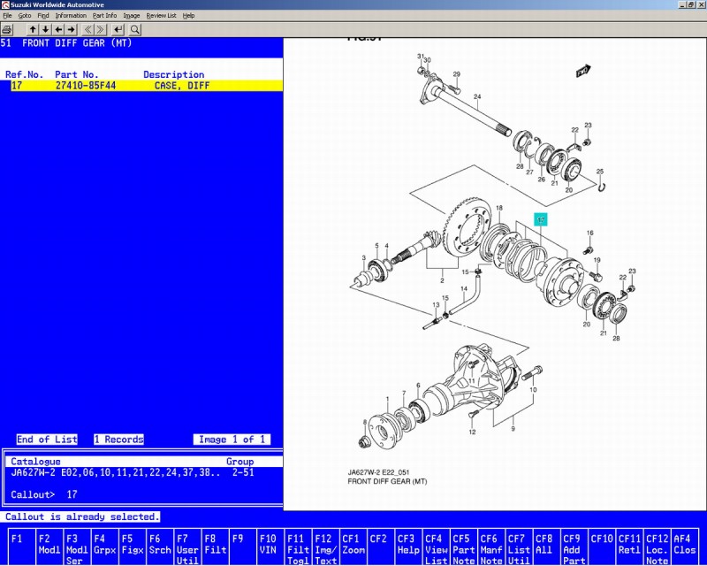Viewport: 707px width, 566px height.
Task: Click the CF5 Part Note button
Action: tap(463, 547)
